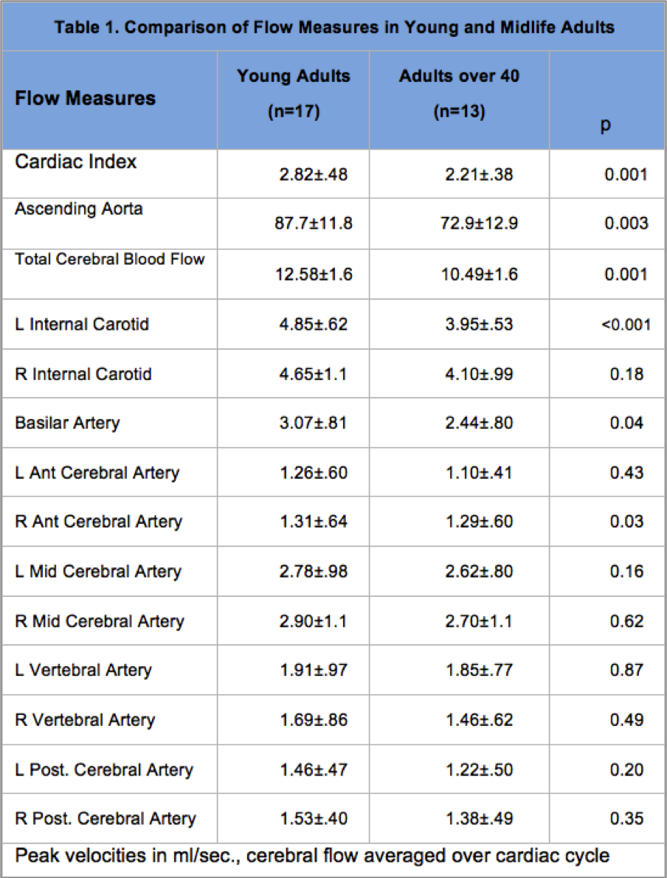
Task: Select the p-value 0.62 cell
Action: tap(626, 621)
